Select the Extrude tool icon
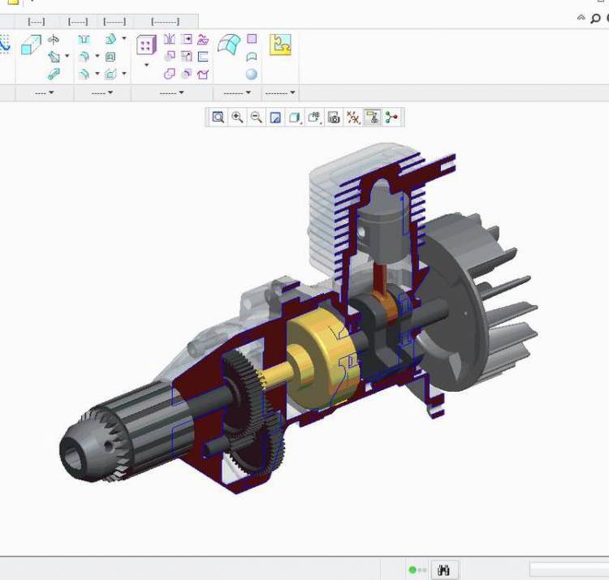Image resolution: width=609 pixels, height=580 pixels. (31, 45)
